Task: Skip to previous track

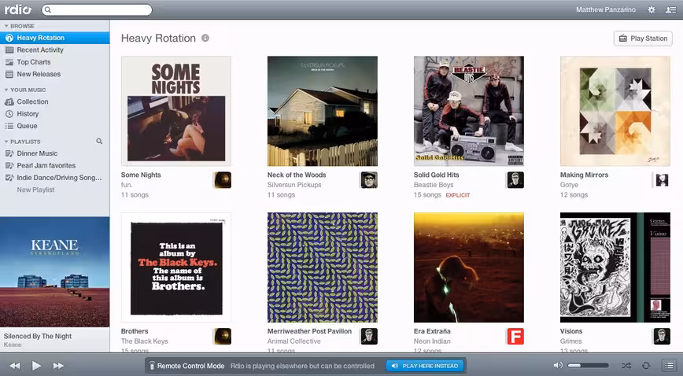Action: [x=15, y=366]
